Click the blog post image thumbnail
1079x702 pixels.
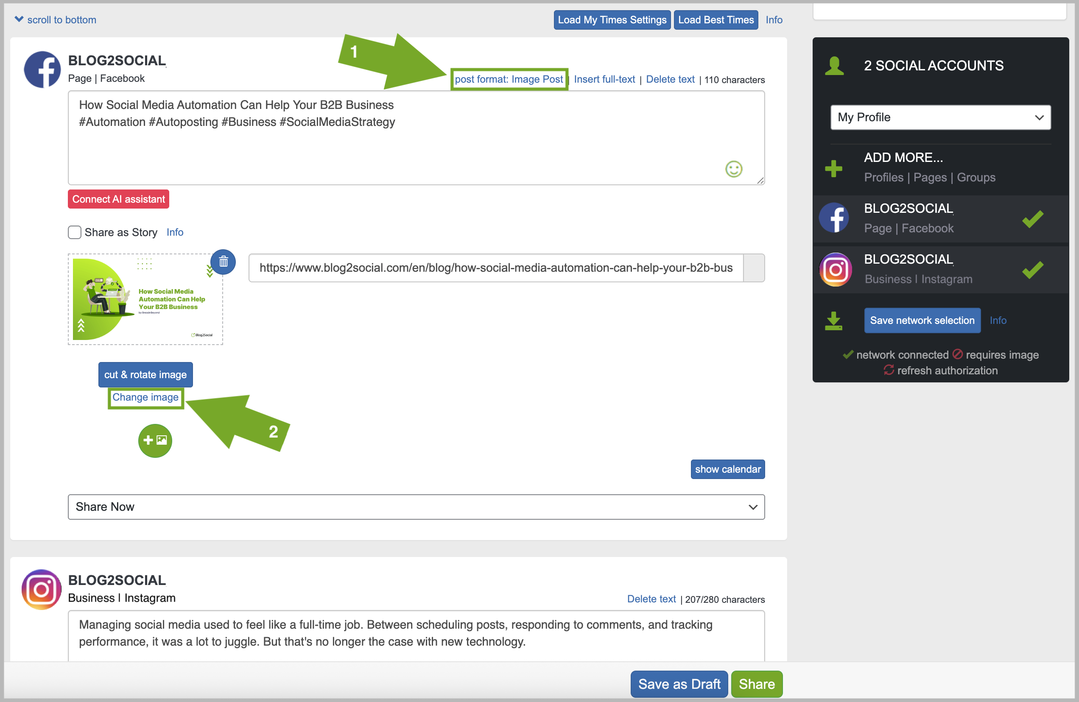[x=145, y=299]
